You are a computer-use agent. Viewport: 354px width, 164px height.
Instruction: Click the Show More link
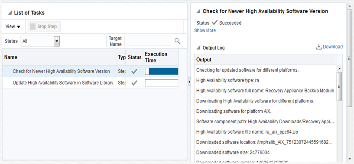click(205, 30)
